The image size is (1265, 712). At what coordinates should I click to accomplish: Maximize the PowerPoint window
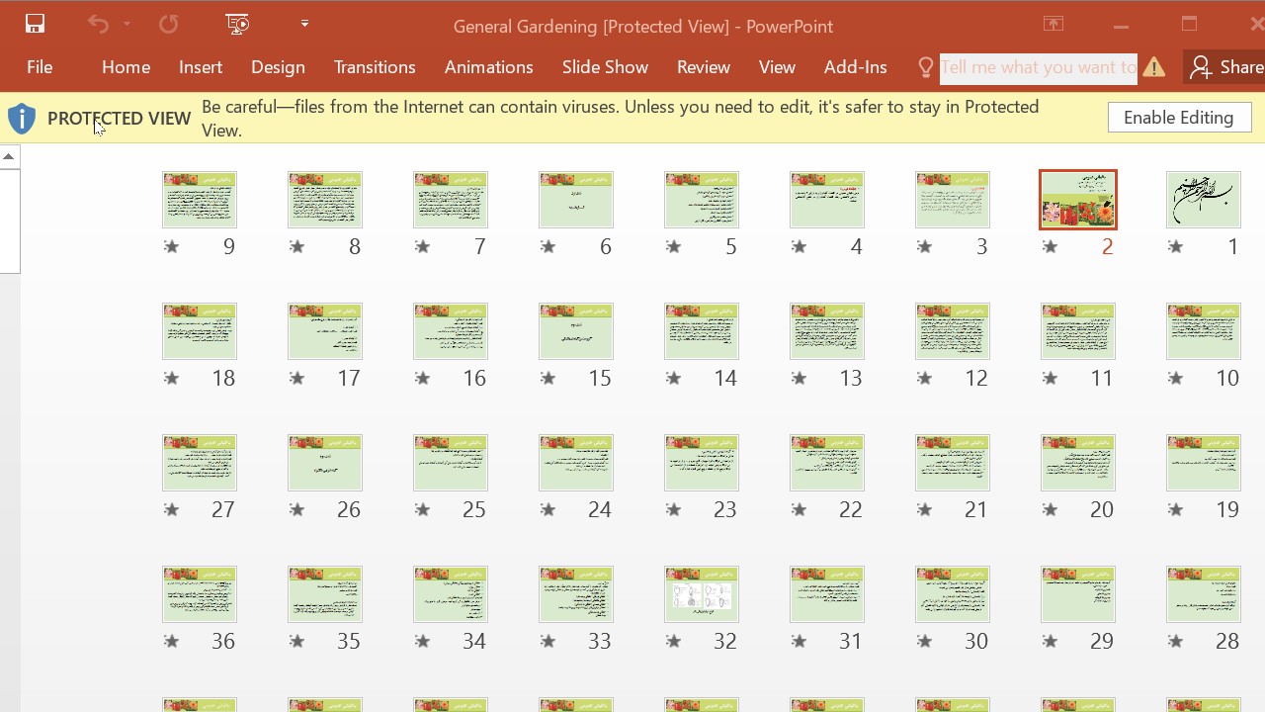tap(1189, 25)
